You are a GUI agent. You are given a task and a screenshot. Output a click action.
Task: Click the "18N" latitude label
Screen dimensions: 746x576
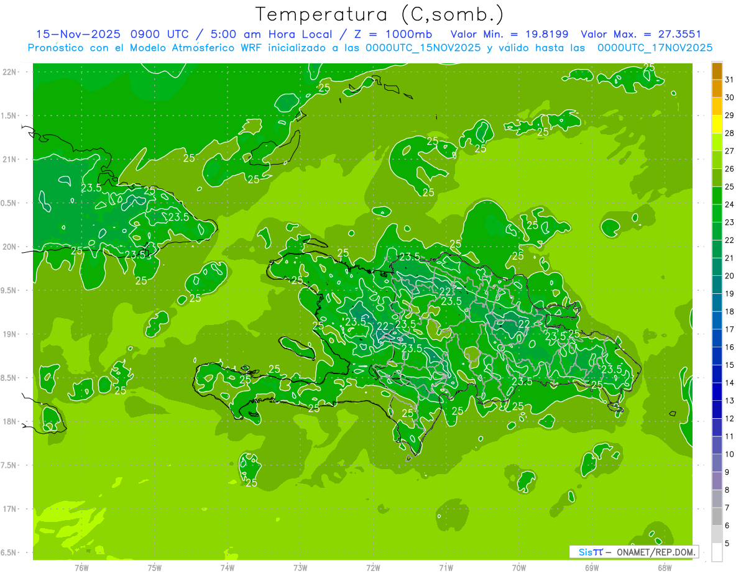[x=9, y=421]
